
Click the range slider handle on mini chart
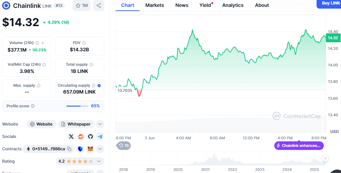coord(325,158)
